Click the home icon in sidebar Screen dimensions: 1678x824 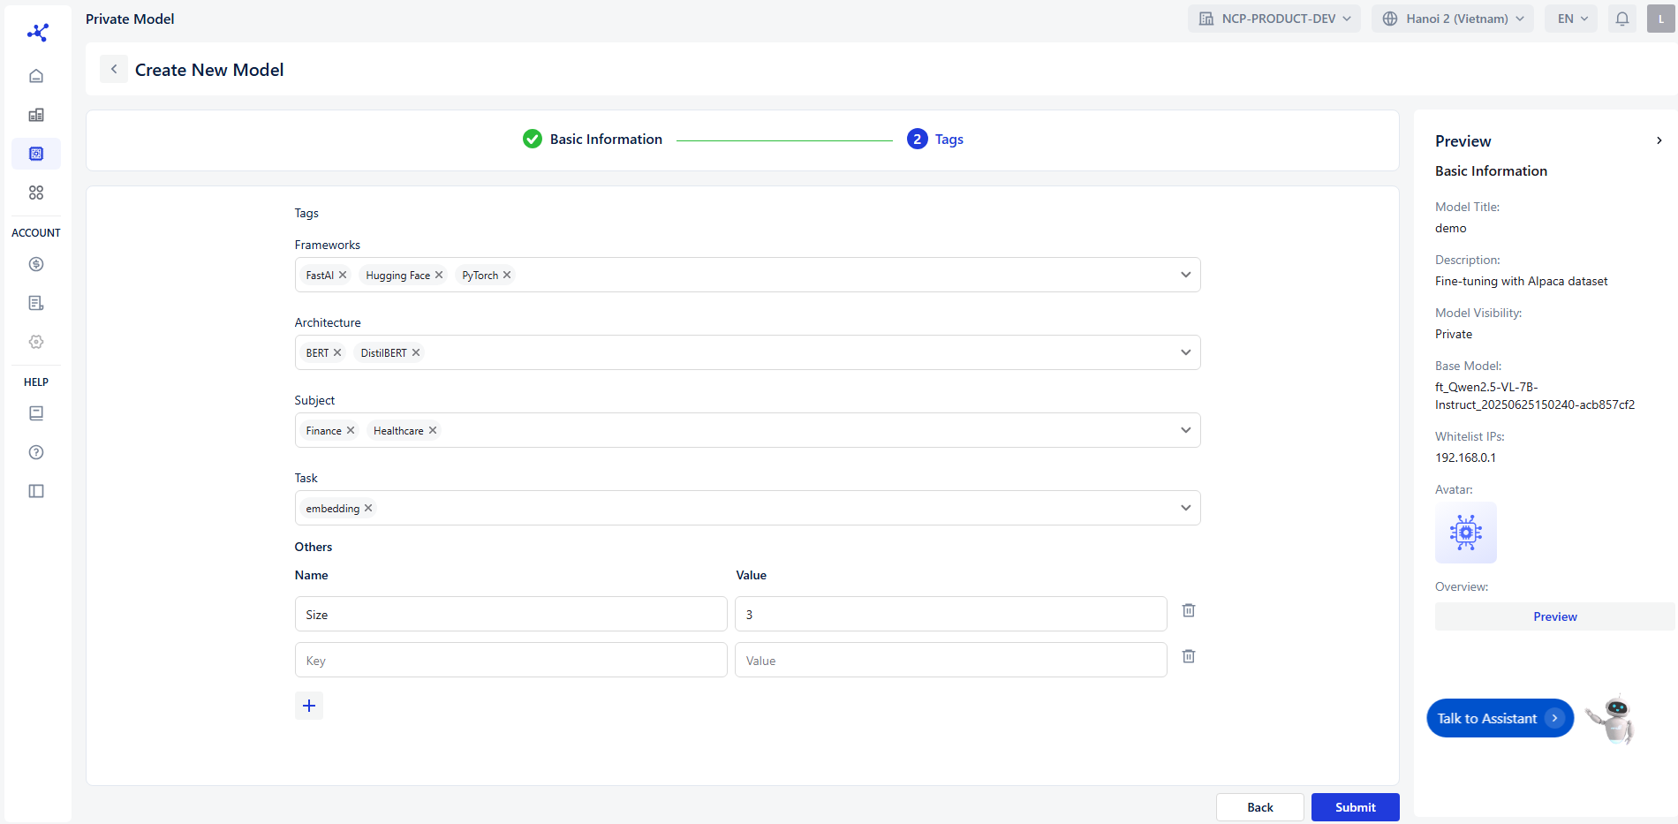point(36,76)
